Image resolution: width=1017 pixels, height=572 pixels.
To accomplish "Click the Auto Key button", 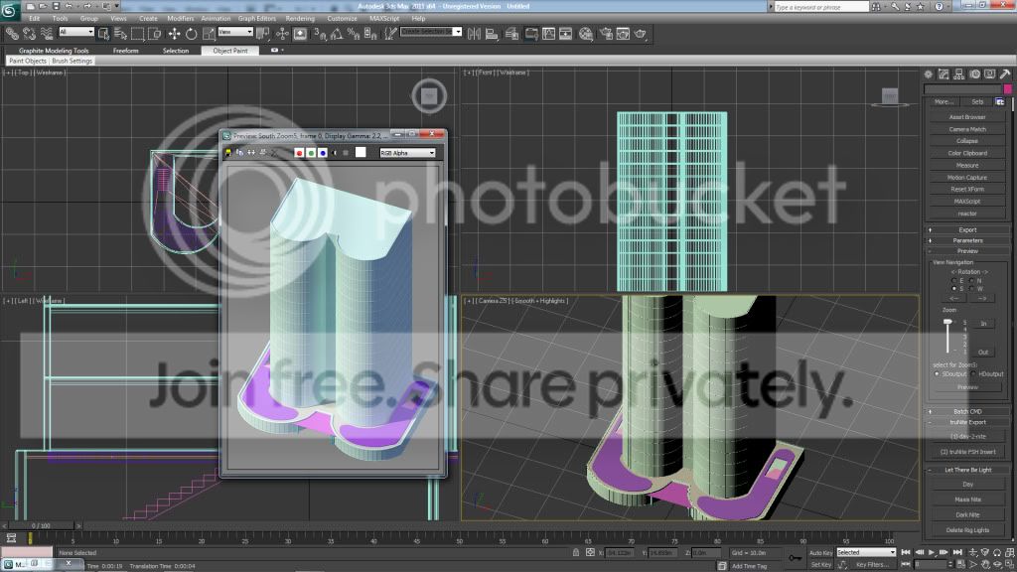I will tap(820, 552).
